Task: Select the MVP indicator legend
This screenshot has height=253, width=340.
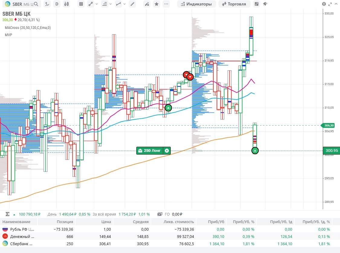Action: point(8,35)
